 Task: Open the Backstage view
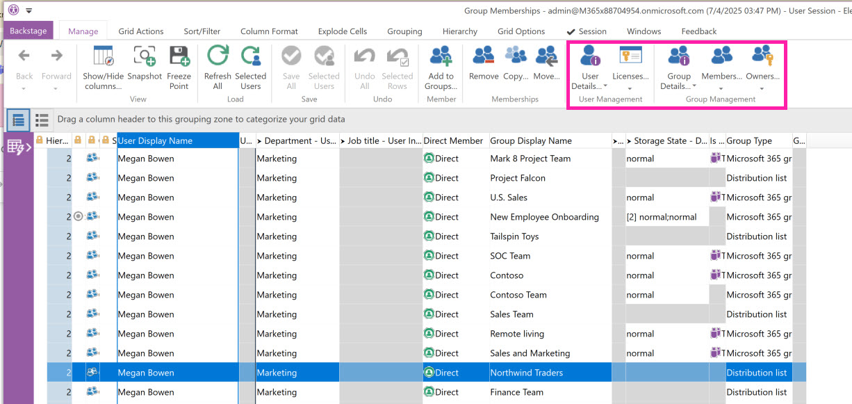click(28, 31)
